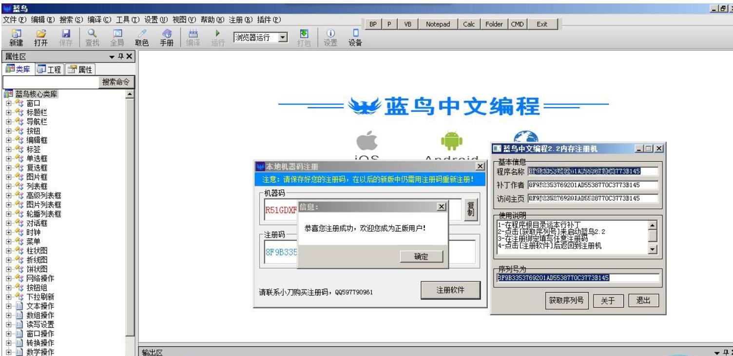733x356 pixels.
Task: Expand the 网络操作 tree node
Action: [x=8, y=278]
